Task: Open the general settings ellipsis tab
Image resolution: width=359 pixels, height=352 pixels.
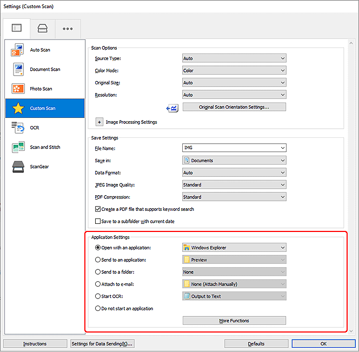Action: coord(67,29)
